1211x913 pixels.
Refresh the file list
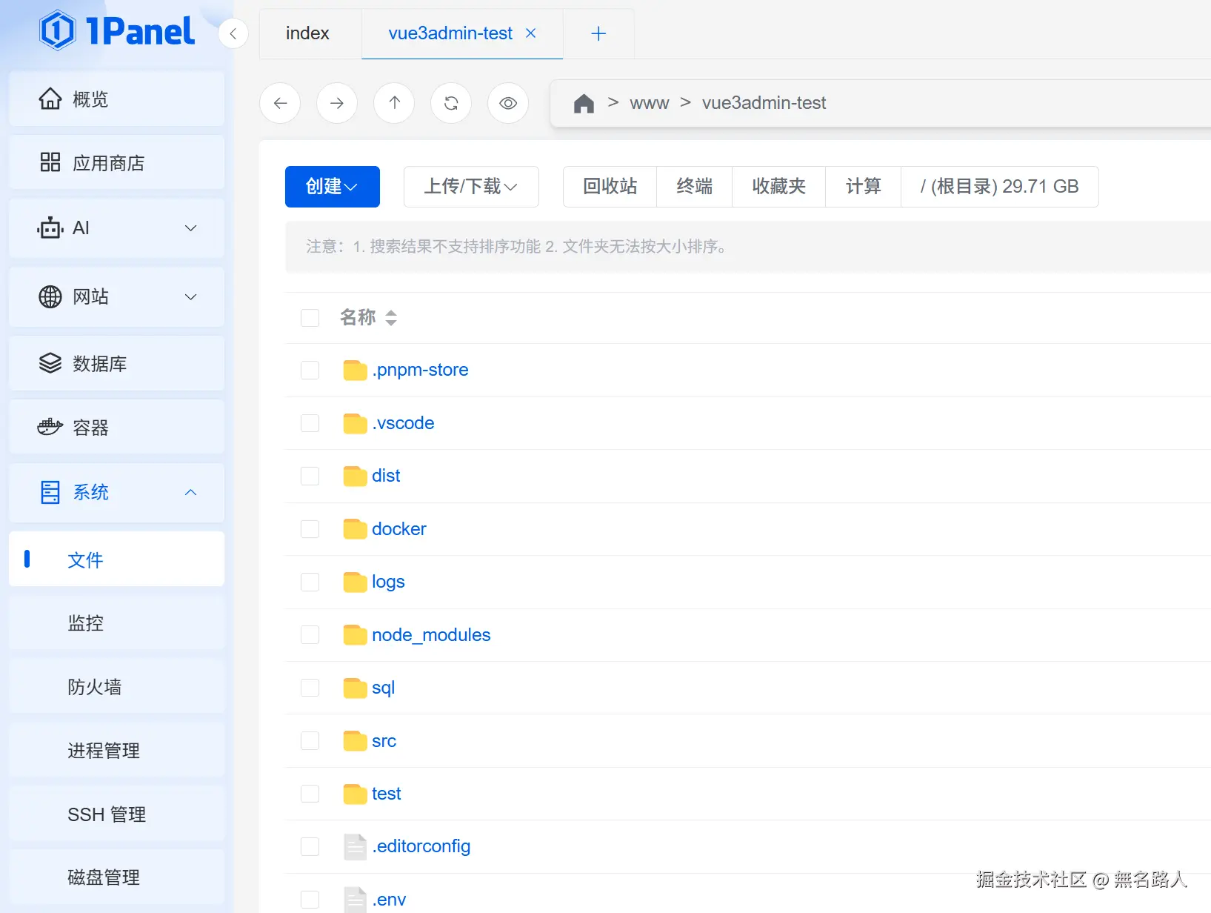pyautogui.click(x=451, y=103)
